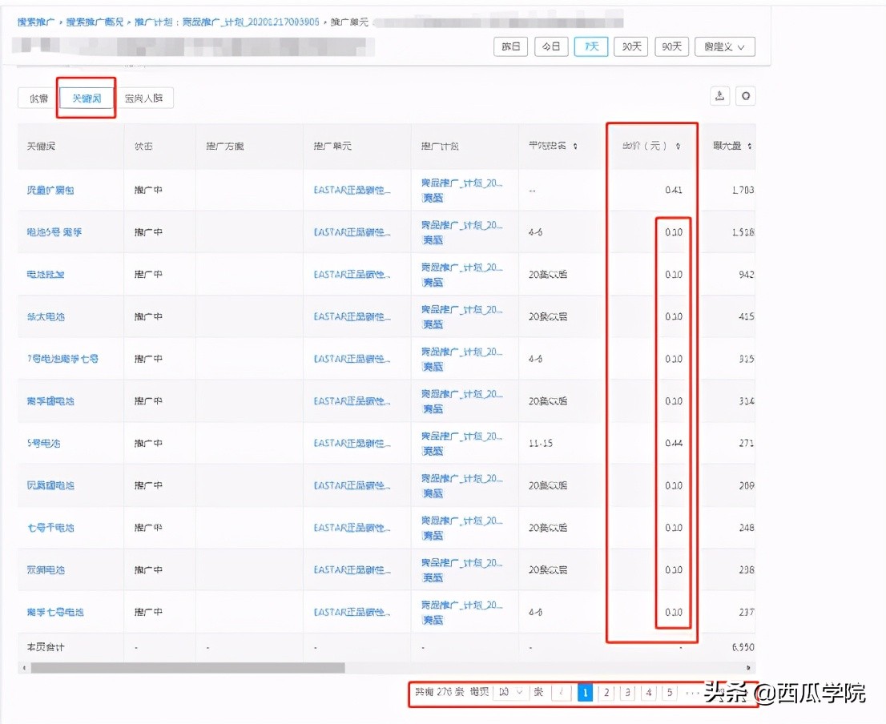The width and height of the screenshot is (886, 724).
Task: Open the rows-per-page dropdown in pagination
Action: click(510, 693)
